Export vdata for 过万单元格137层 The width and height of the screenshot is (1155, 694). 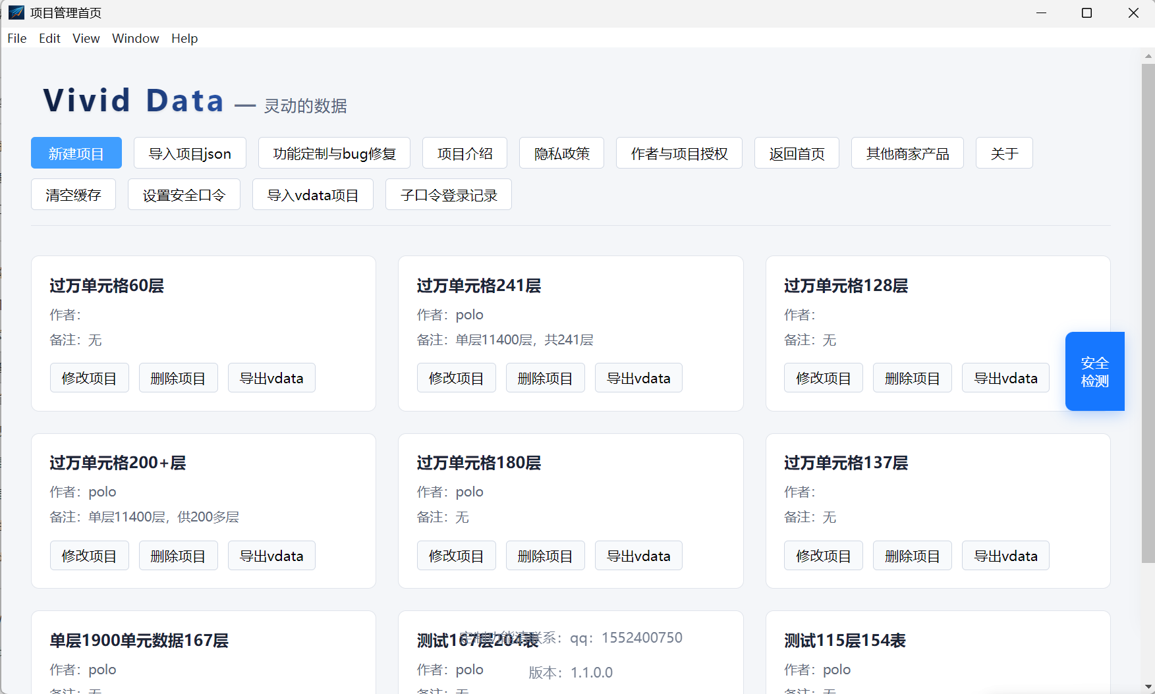[x=1005, y=556]
